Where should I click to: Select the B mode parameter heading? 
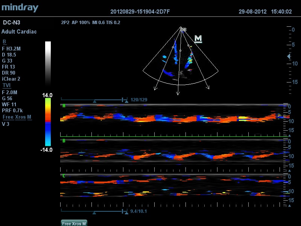click(4, 42)
